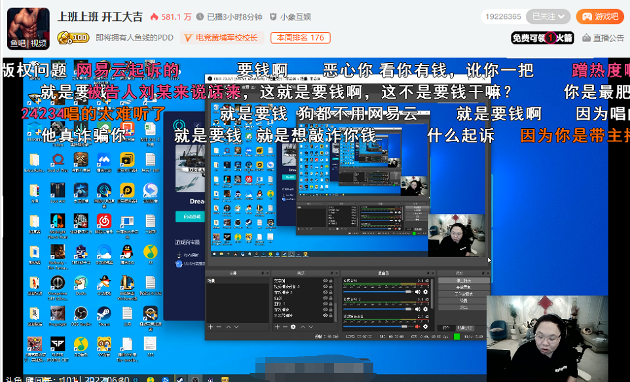The image size is (630, 382).
Task: Click studio mode button in OBS controls
Action: 464,294
